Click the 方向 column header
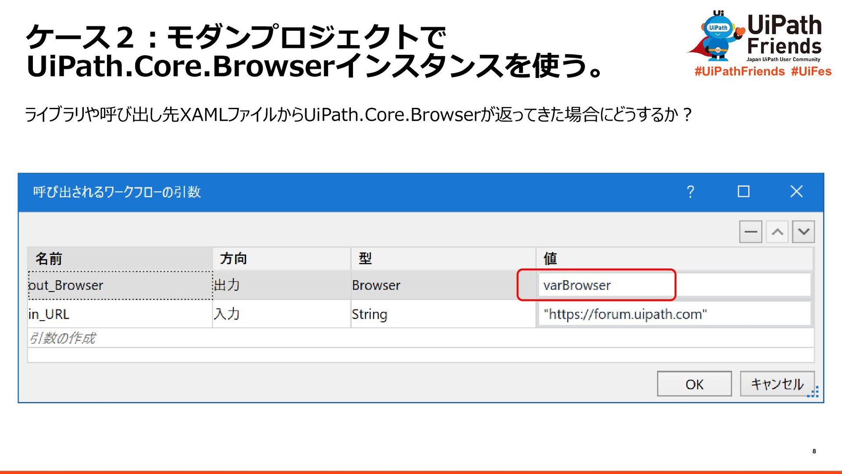This screenshot has height=474, width=842. click(x=282, y=259)
